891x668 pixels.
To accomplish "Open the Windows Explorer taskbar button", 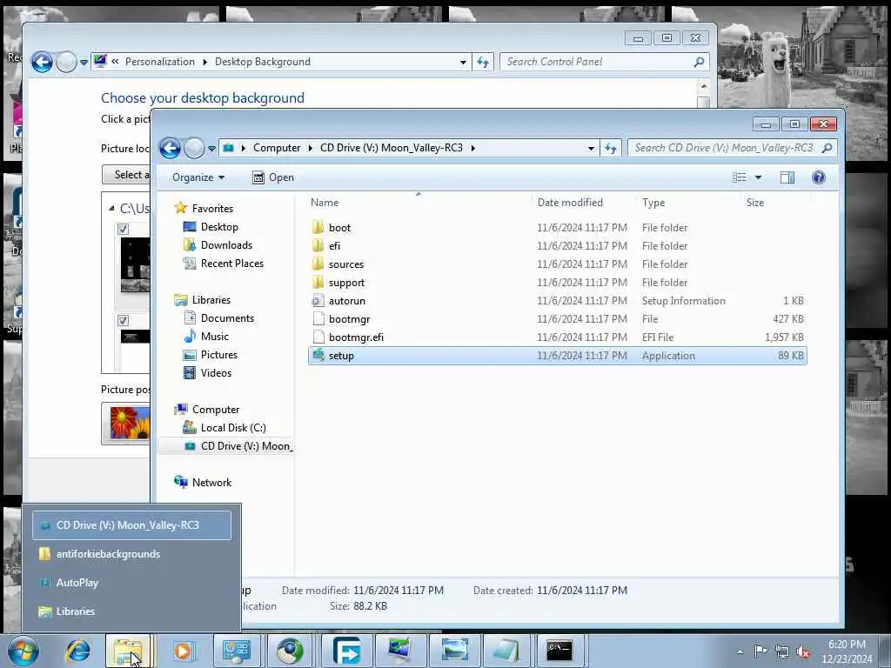I will pyautogui.click(x=128, y=651).
